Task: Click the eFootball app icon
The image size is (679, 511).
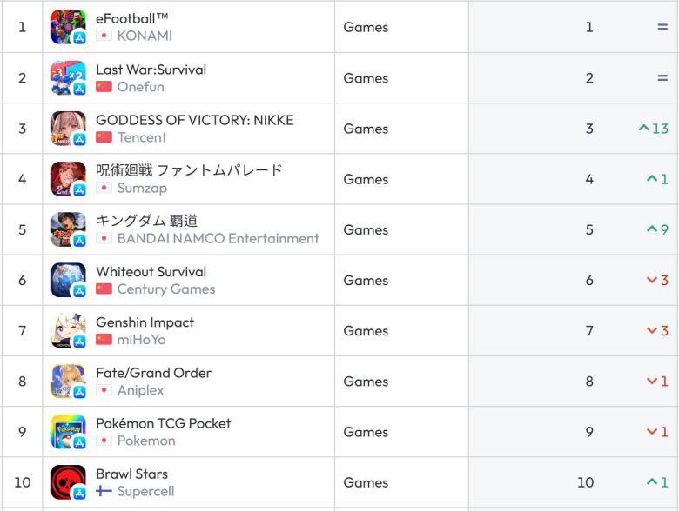Action: tap(68, 27)
